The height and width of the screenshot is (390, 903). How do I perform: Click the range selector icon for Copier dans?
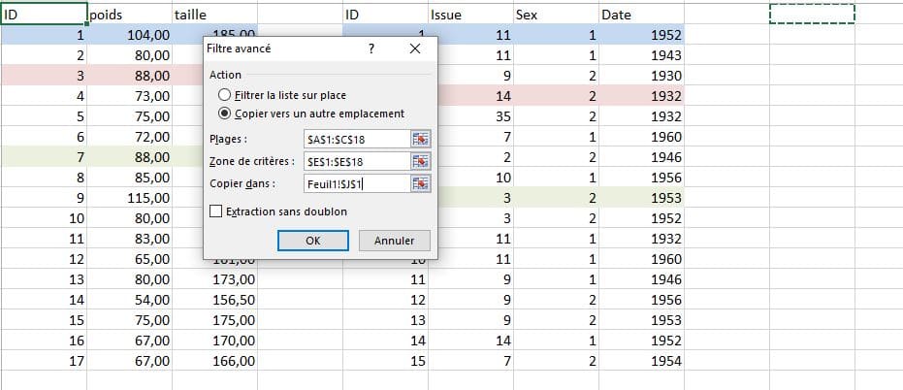pos(420,183)
